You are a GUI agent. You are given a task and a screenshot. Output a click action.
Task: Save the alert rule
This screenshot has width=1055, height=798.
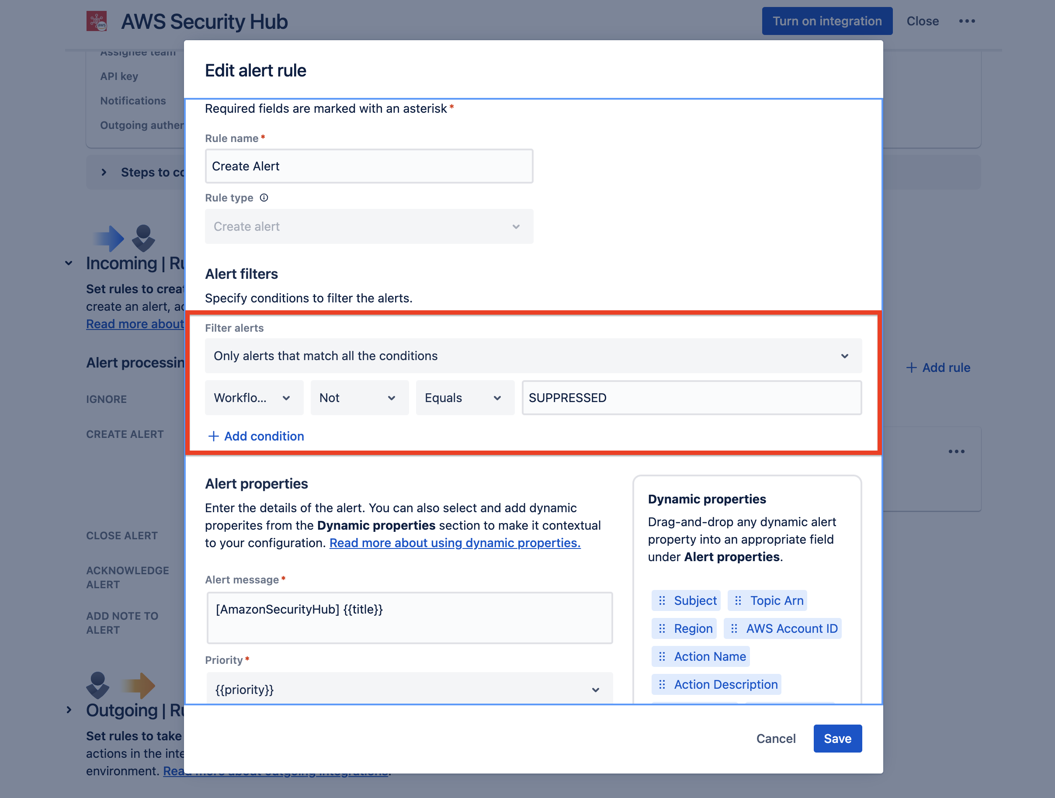[837, 739]
